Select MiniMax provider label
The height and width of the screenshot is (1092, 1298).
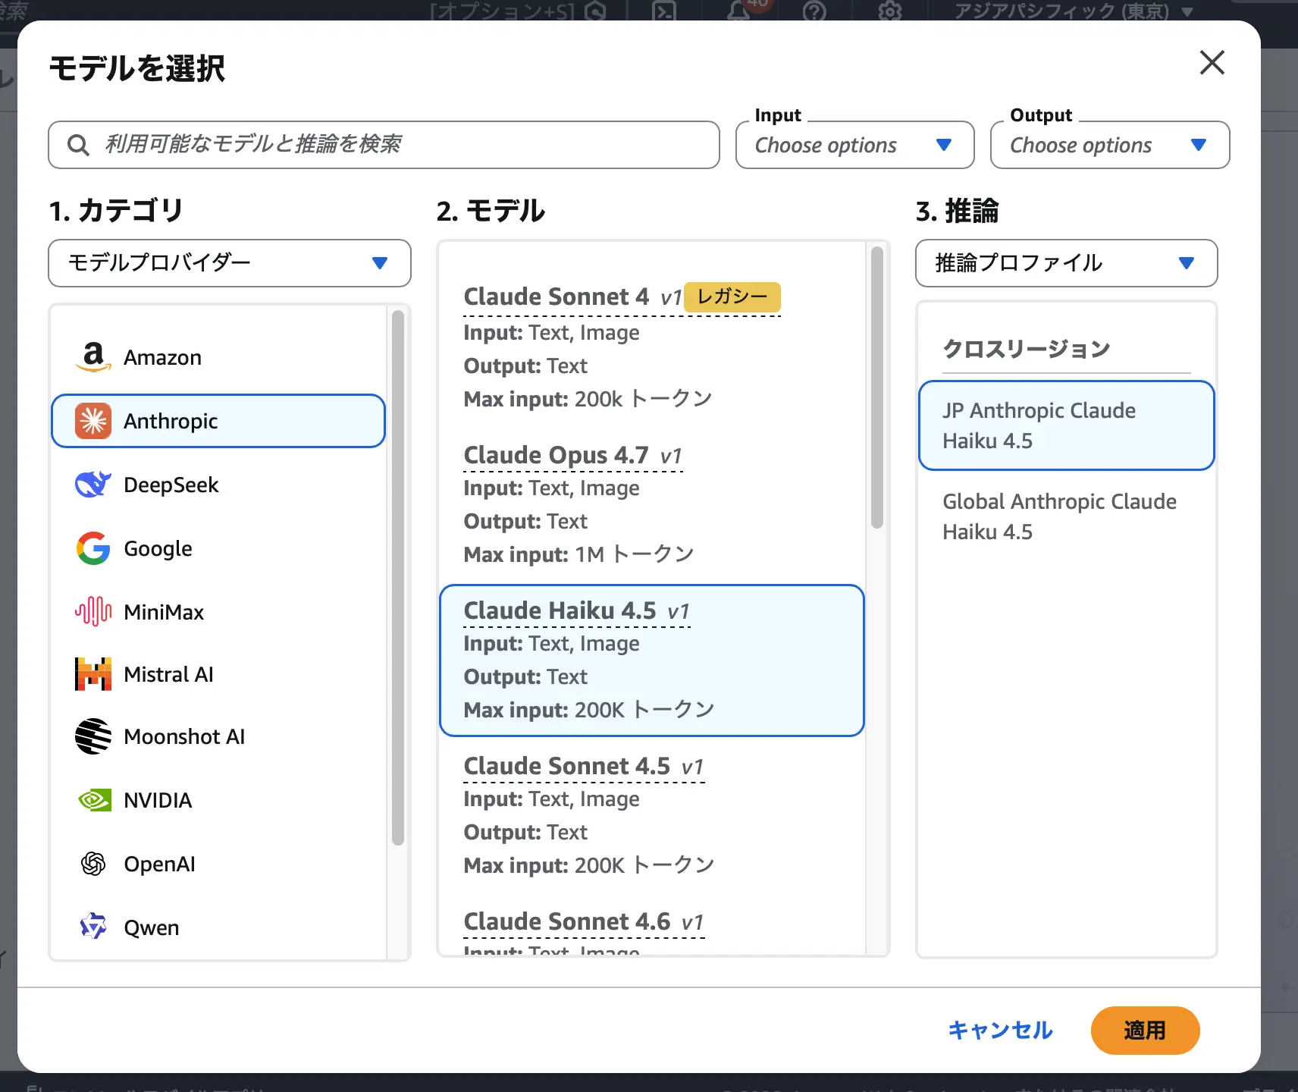coord(164,612)
